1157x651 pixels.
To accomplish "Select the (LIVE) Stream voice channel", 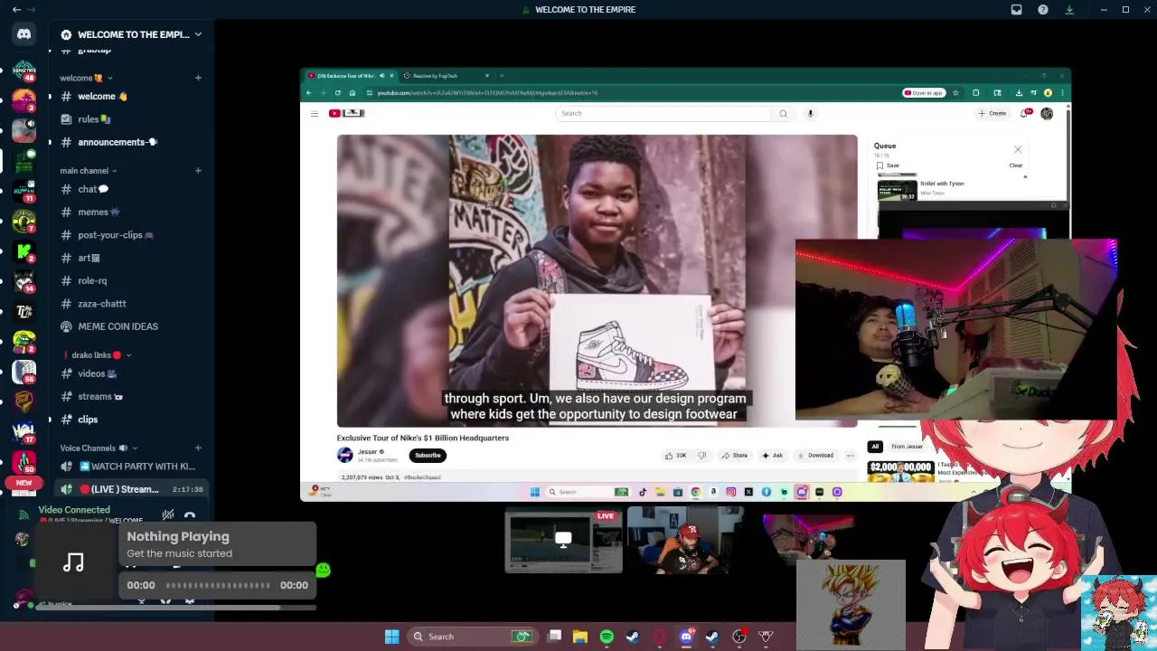I will (131, 489).
